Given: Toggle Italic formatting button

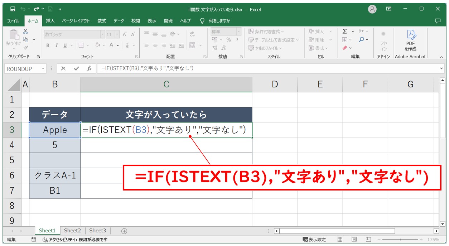Looking at the screenshot, I should click(56, 45).
